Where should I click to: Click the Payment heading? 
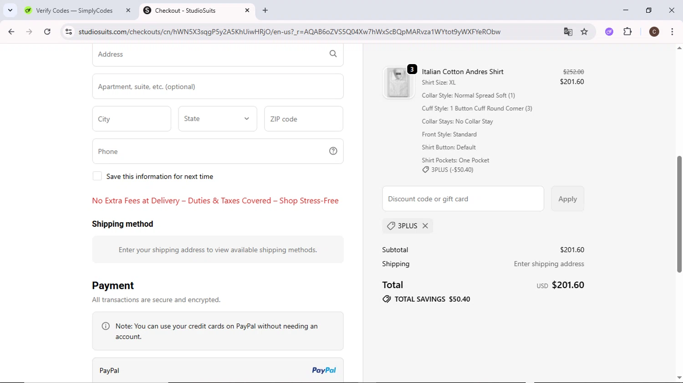click(x=113, y=285)
